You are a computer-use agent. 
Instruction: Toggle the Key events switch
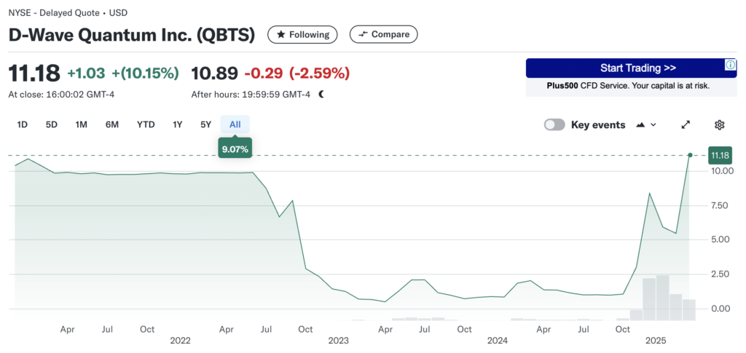(x=554, y=124)
